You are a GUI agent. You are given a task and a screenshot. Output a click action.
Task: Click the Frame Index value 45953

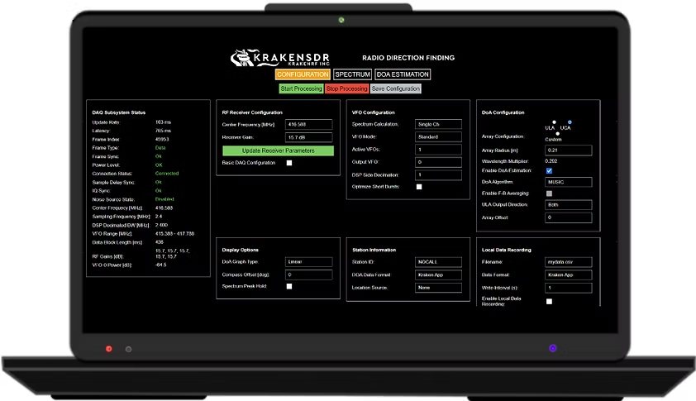click(162, 139)
